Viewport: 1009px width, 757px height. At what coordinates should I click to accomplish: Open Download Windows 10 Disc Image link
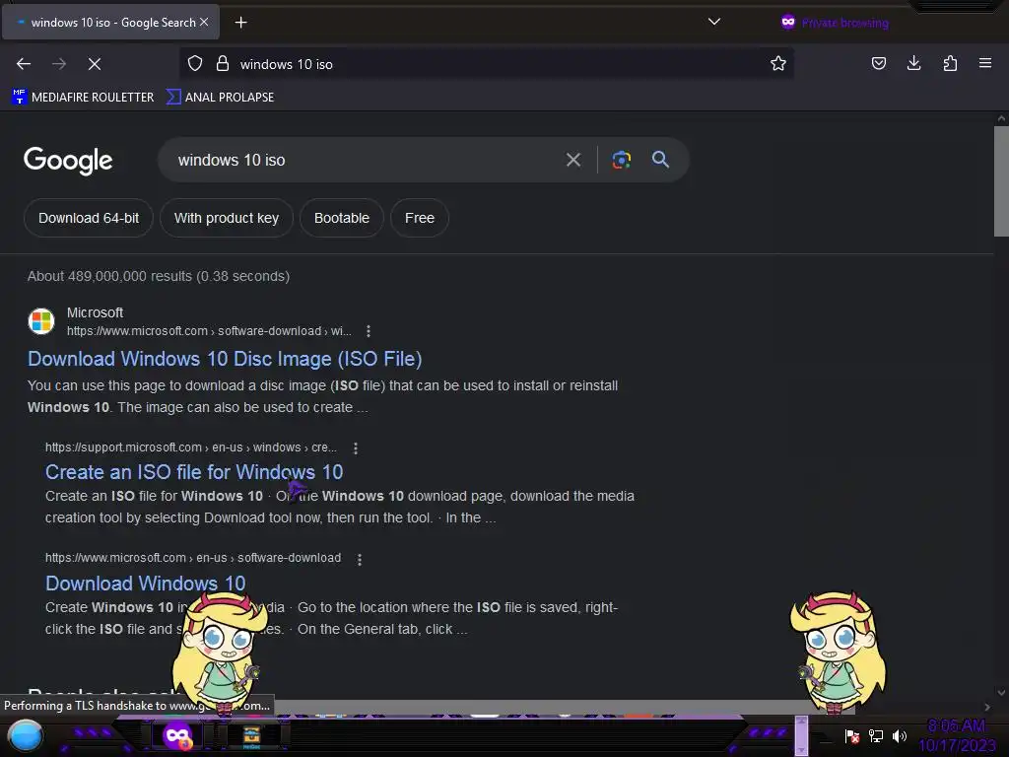click(x=225, y=359)
